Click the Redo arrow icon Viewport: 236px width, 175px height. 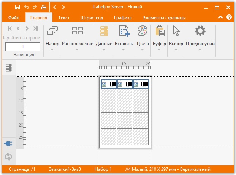point(35,7)
